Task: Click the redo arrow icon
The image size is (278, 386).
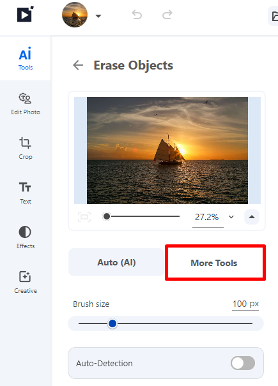Action: click(167, 15)
